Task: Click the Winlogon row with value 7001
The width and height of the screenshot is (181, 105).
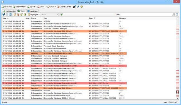Action: pos(64,36)
